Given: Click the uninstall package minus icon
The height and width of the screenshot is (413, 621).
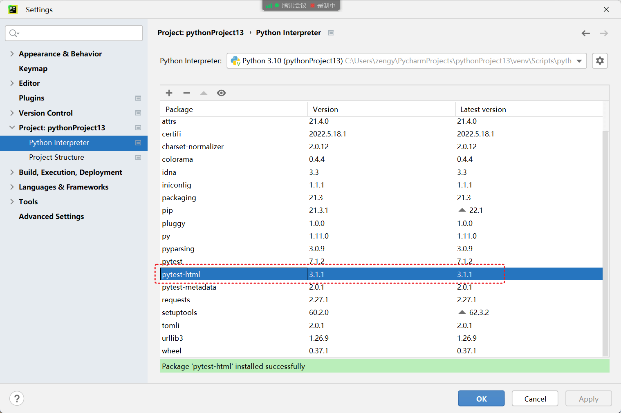Looking at the screenshot, I should [x=186, y=93].
